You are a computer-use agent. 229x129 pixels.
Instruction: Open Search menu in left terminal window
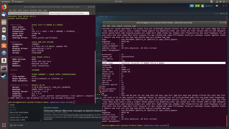tap(26, 10)
